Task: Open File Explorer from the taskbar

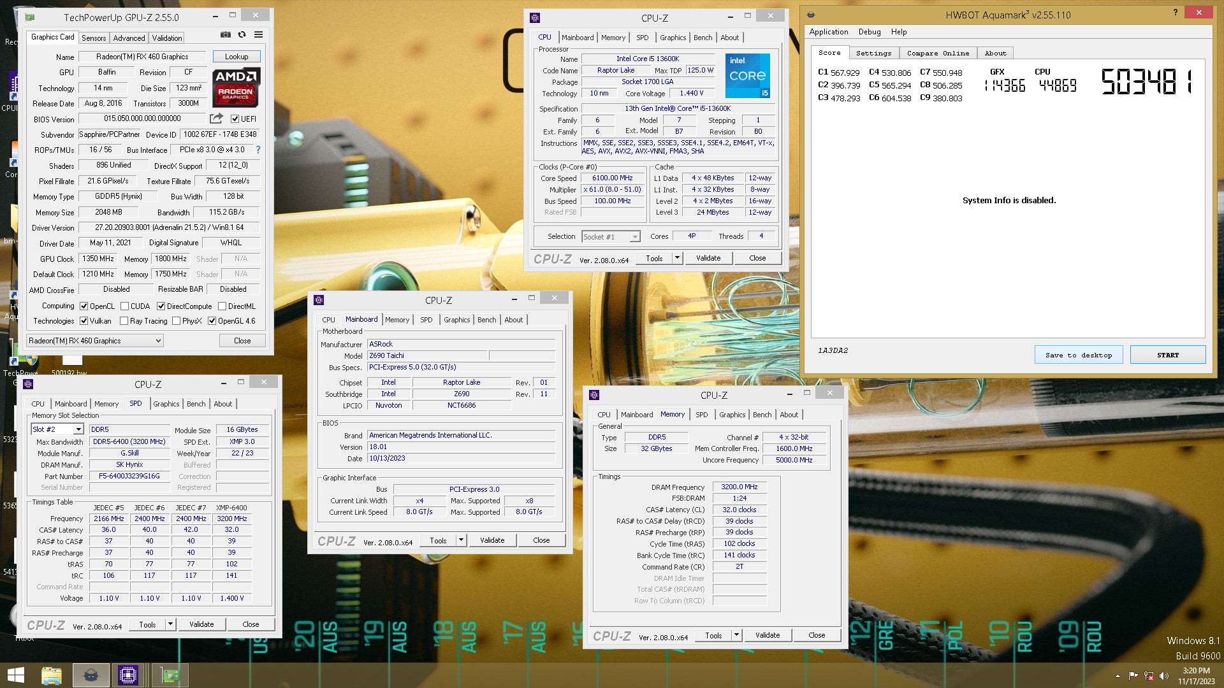Action: click(x=51, y=675)
